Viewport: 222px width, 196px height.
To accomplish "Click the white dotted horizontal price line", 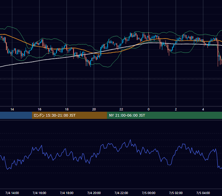I will (111, 79).
